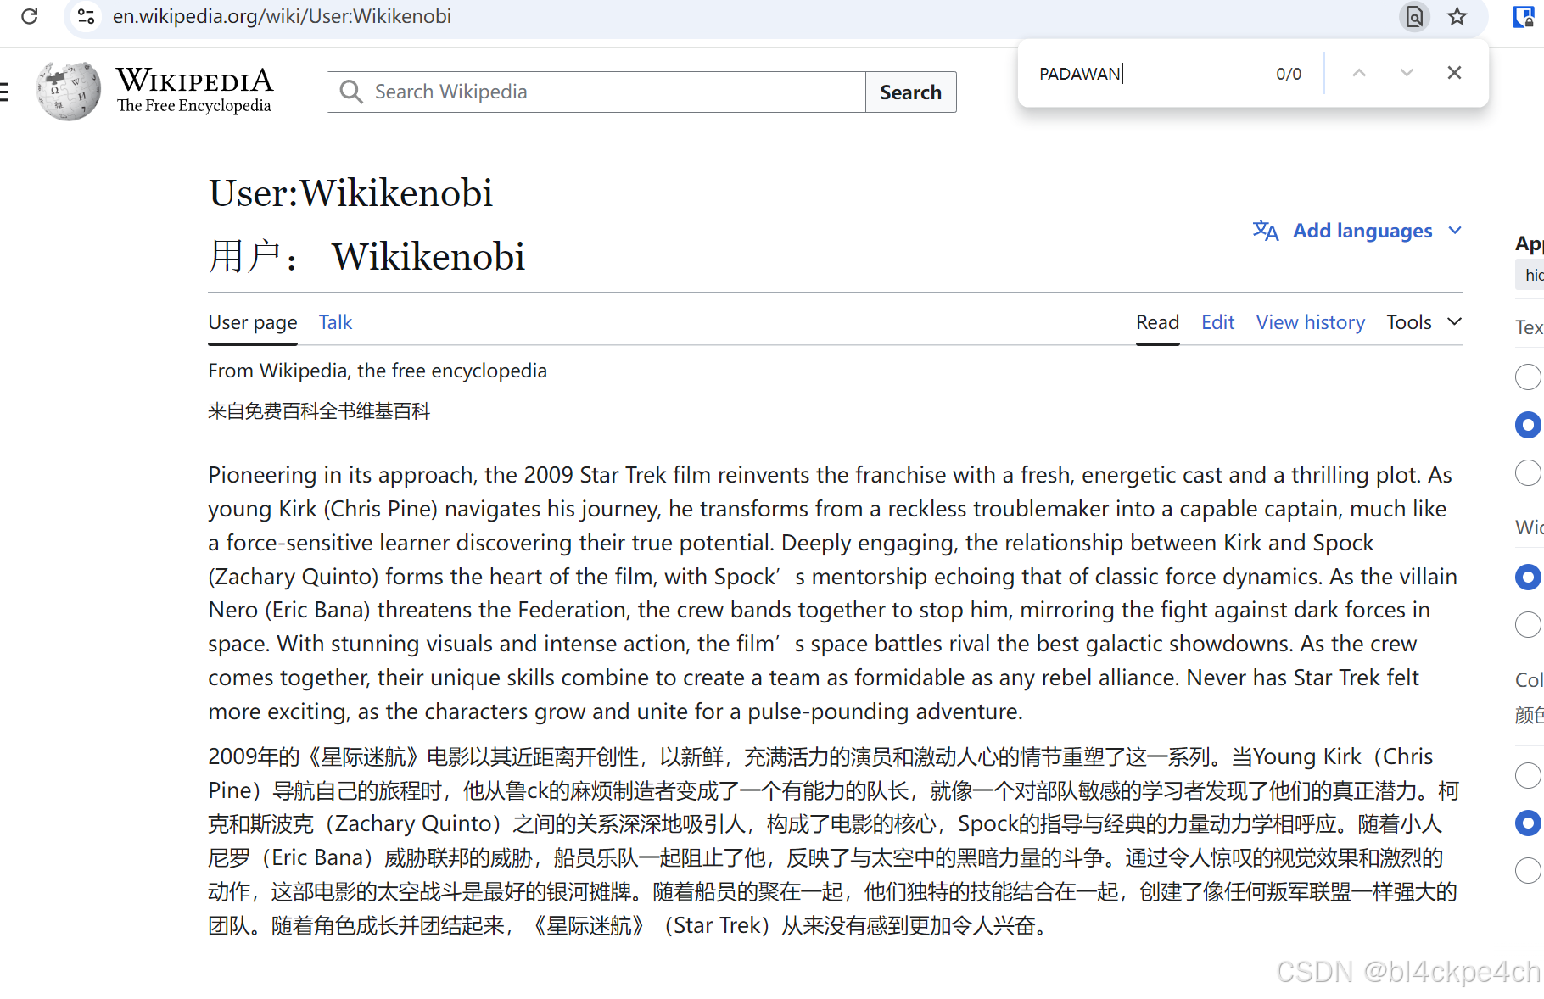This screenshot has height=999, width=1544.
Task: Switch to the User page tab
Action: tap(253, 322)
